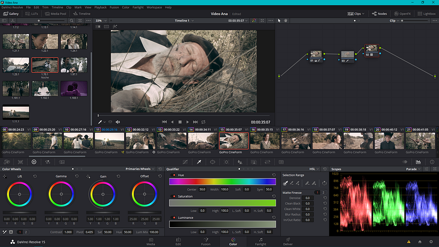The height and width of the screenshot is (247, 439).
Task: Toggle the Timeline panel button
Action: 82,14
